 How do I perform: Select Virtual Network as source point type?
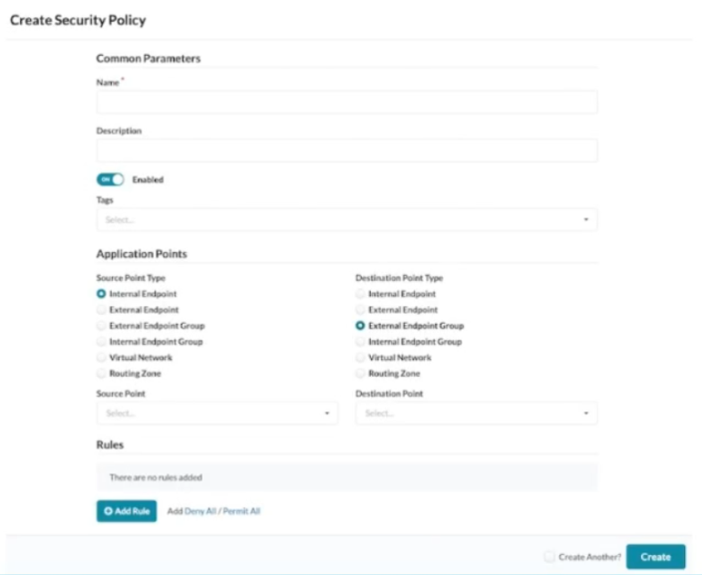pos(101,358)
